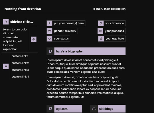Click the 'sideblogs' heading bar

(x=112, y=109)
